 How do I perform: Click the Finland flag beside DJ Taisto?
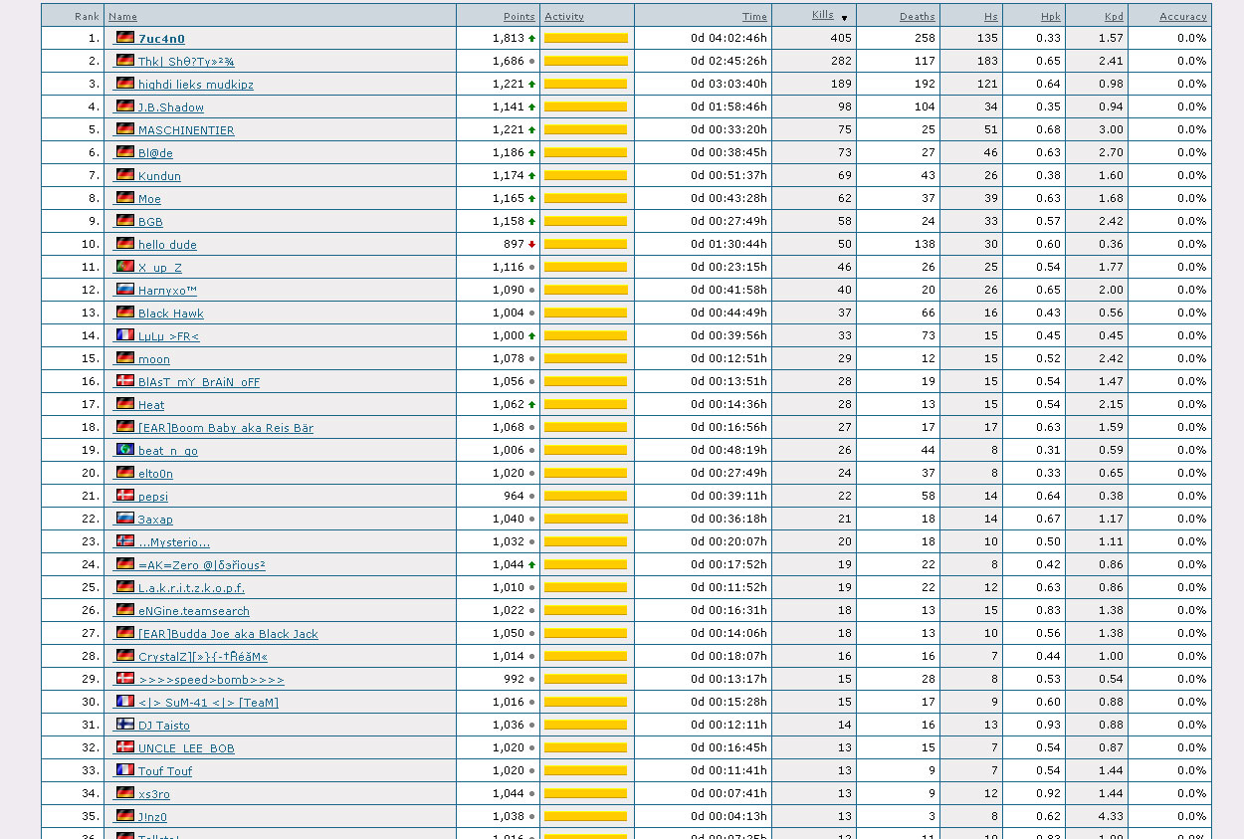click(x=124, y=725)
